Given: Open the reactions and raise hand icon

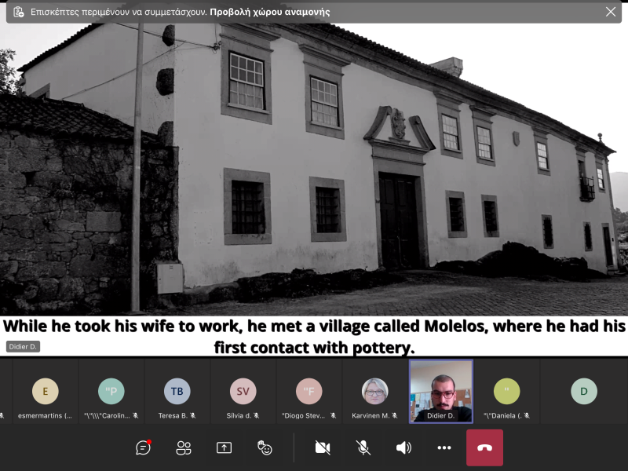Looking at the screenshot, I should click(265, 447).
